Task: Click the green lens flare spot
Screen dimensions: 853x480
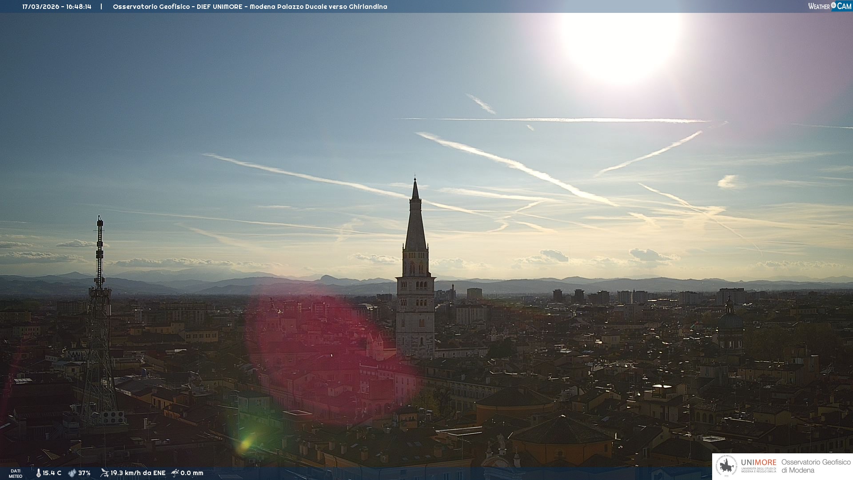Action: tap(245, 444)
